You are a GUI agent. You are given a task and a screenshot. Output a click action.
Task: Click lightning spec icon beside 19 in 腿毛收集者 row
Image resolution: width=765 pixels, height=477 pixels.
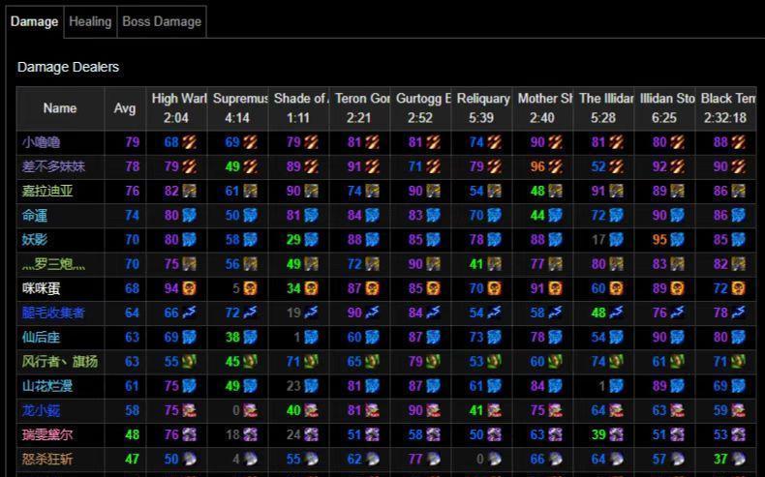[x=311, y=313]
